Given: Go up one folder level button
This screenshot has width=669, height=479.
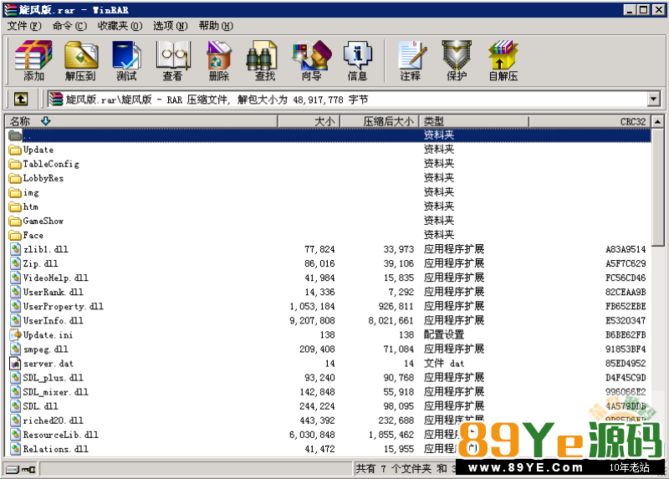Looking at the screenshot, I should pyautogui.click(x=21, y=99).
